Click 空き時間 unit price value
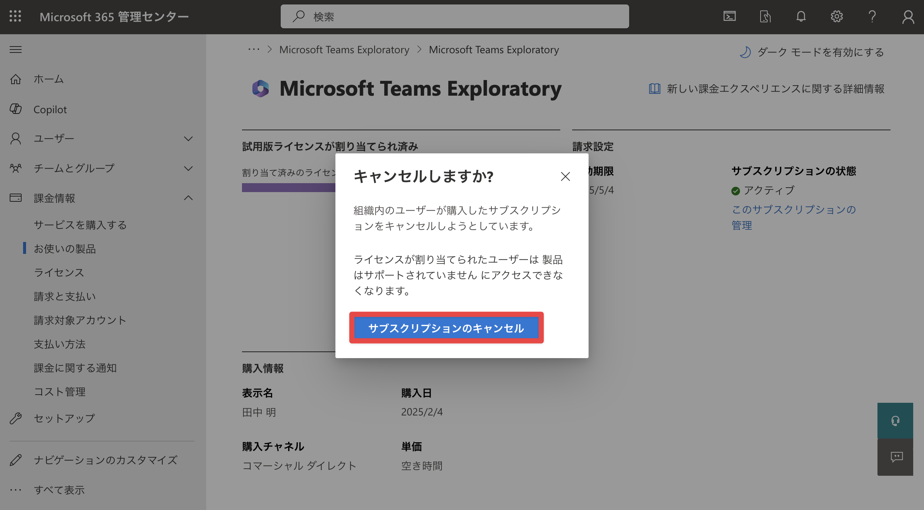 pyautogui.click(x=422, y=466)
